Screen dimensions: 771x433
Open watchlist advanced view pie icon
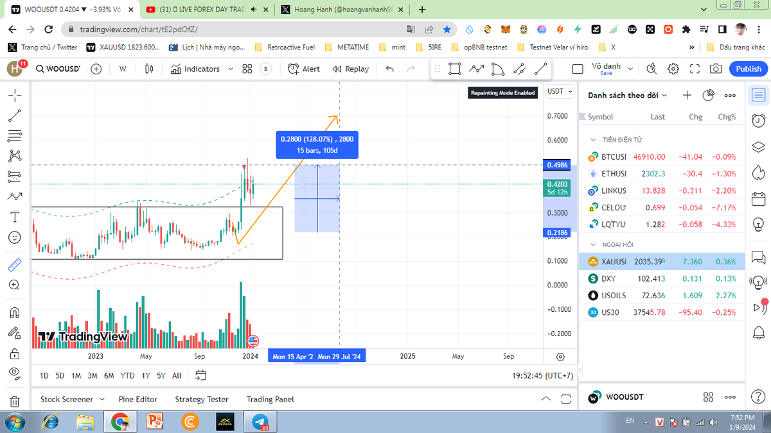click(709, 95)
